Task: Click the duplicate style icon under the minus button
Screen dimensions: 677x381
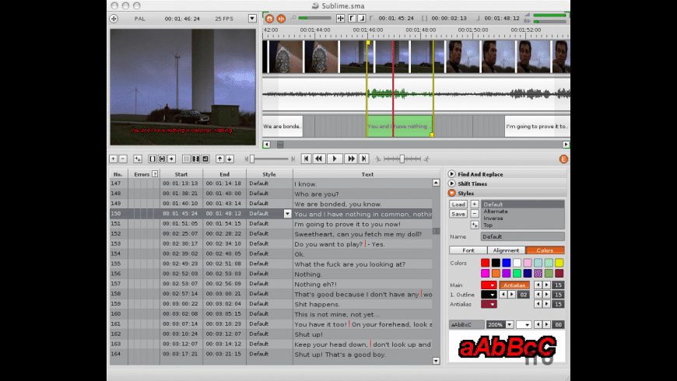Action: [474, 225]
